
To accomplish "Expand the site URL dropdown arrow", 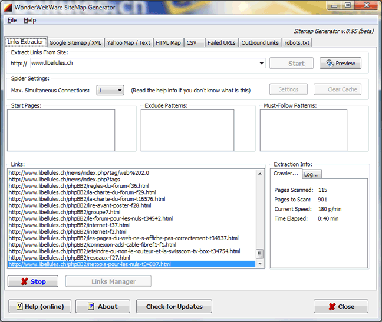I will point(261,63).
